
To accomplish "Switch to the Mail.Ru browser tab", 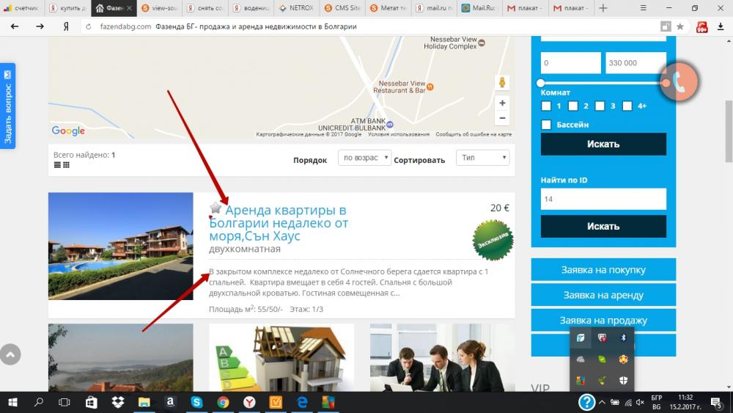I will (481, 8).
